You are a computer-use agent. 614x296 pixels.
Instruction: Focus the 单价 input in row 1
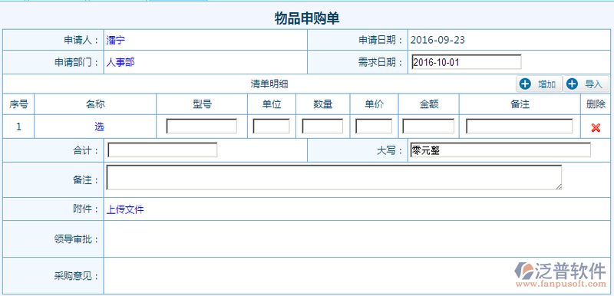374,127
